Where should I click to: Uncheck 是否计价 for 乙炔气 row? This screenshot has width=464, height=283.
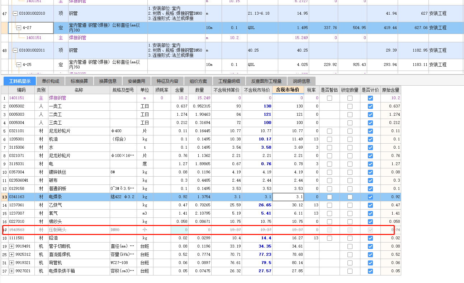pos(370,205)
